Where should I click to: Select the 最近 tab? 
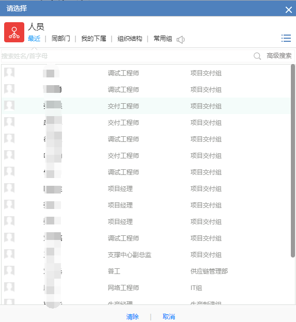click(x=34, y=38)
